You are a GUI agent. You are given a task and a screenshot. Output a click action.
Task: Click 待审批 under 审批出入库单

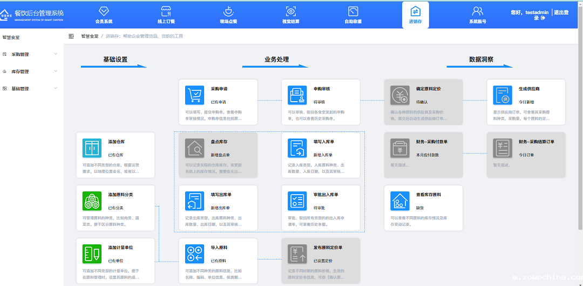(319, 208)
